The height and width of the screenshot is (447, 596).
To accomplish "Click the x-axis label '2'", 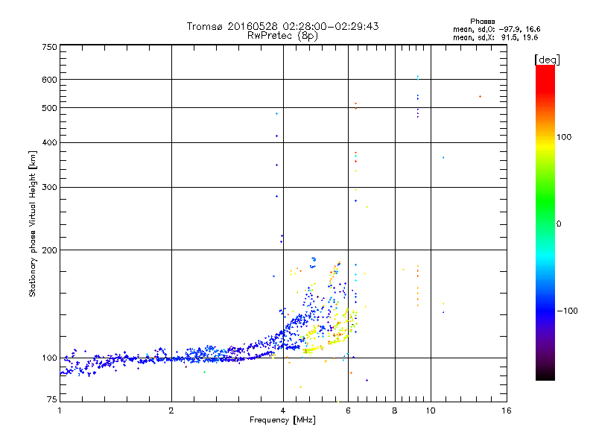I will 171,410.
